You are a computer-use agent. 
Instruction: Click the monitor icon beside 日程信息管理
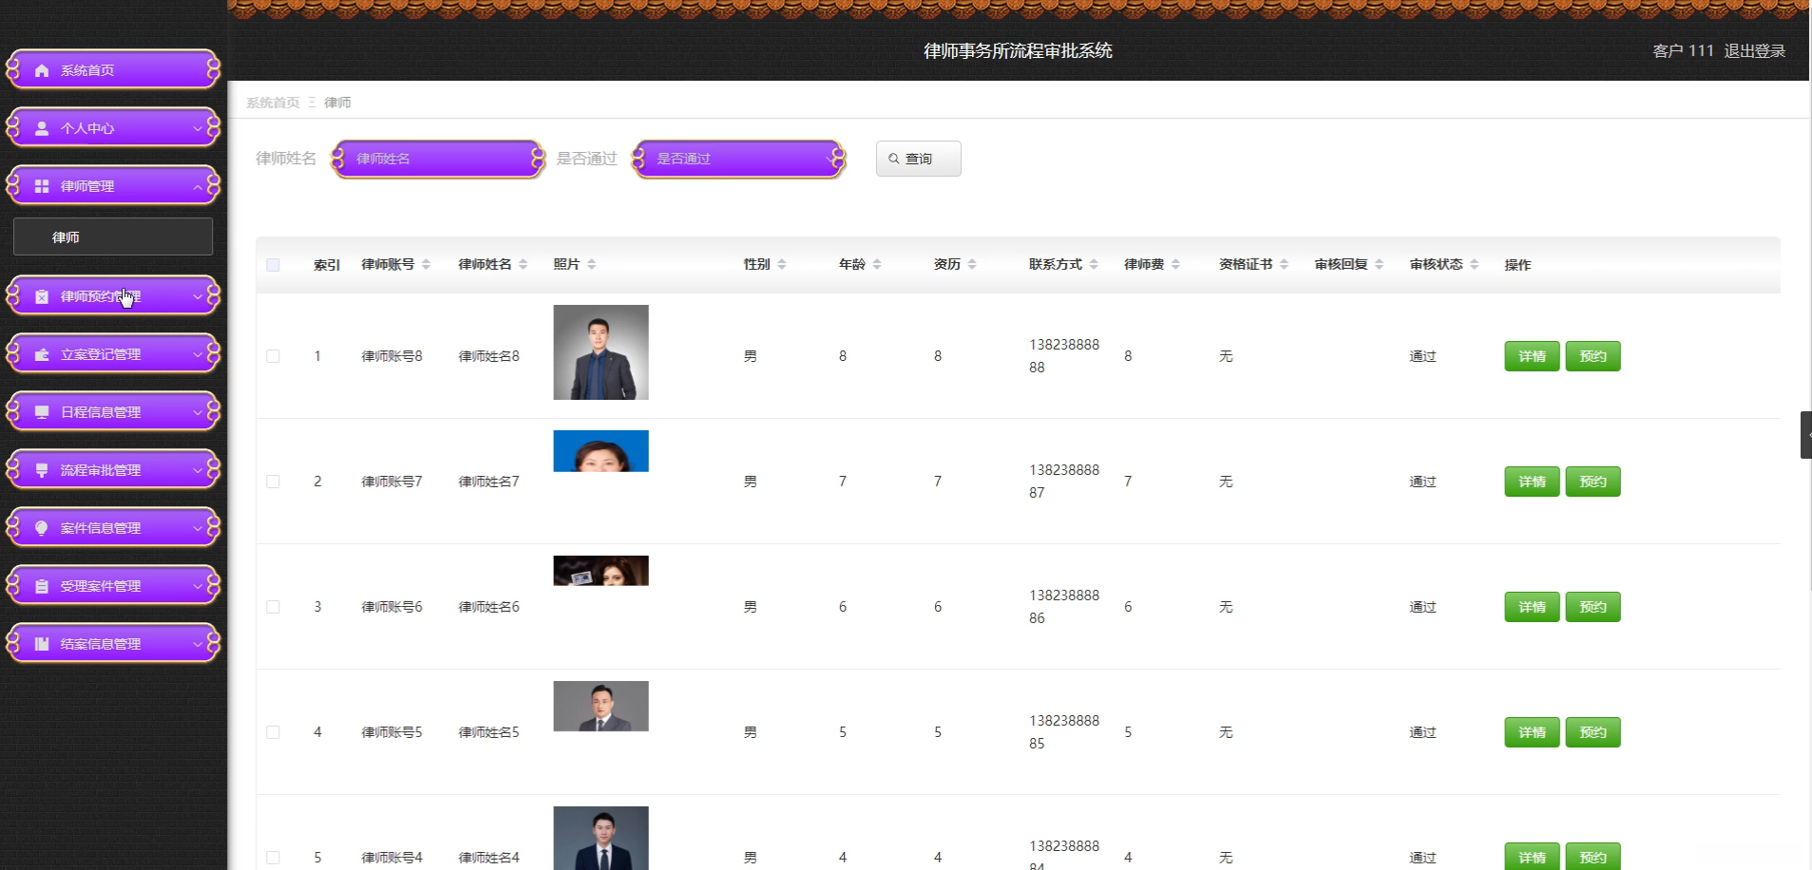click(42, 412)
